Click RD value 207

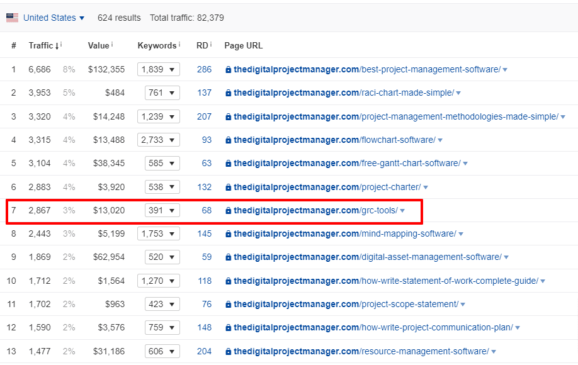click(x=204, y=116)
